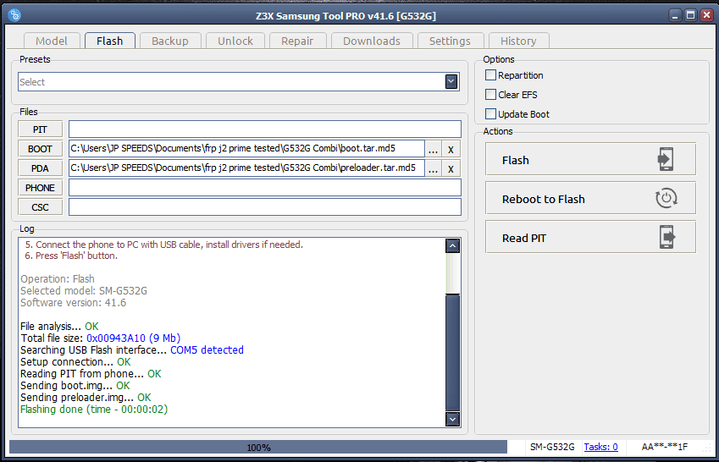Minimize the Z3X Samsung Tool window

675,15
